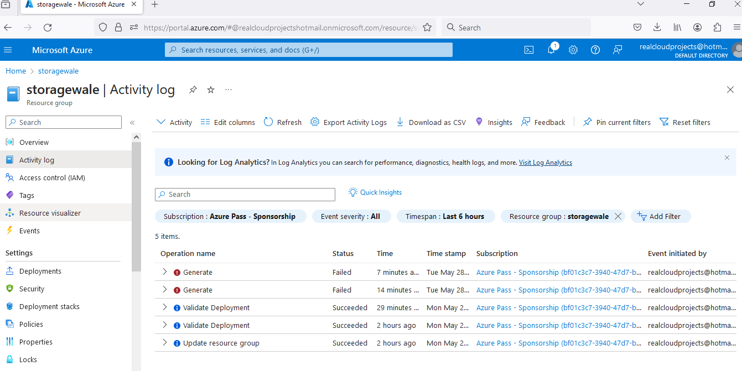Expand the first failed Generate row
Screen dimensions: 742x371
click(164, 272)
